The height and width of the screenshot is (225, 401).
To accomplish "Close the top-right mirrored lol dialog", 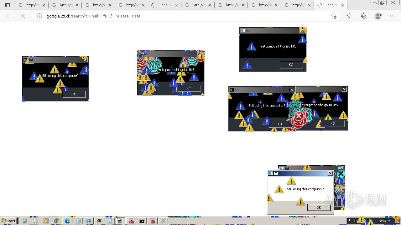I will point(302,31).
